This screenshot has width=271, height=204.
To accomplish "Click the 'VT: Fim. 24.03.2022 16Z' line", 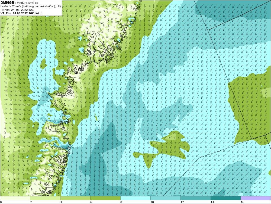I will pos(17,13).
